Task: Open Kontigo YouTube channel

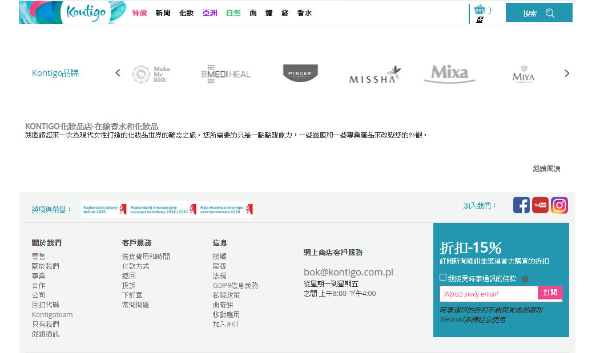Action: click(x=540, y=205)
